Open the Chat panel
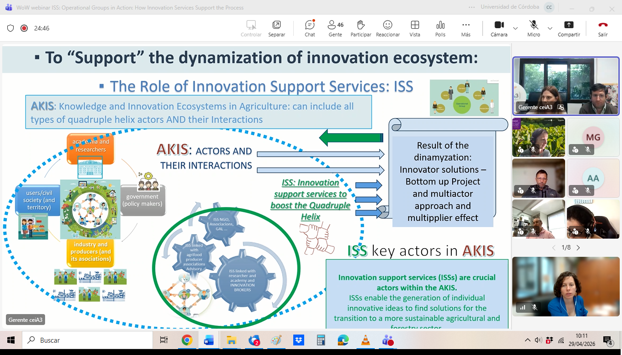This screenshot has width=622, height=355. [310, 28]
